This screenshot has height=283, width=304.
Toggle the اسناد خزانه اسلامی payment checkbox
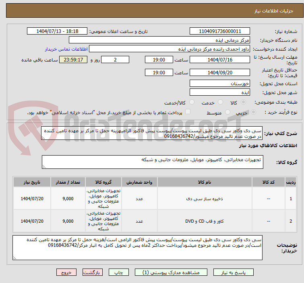tap(188, 112)
